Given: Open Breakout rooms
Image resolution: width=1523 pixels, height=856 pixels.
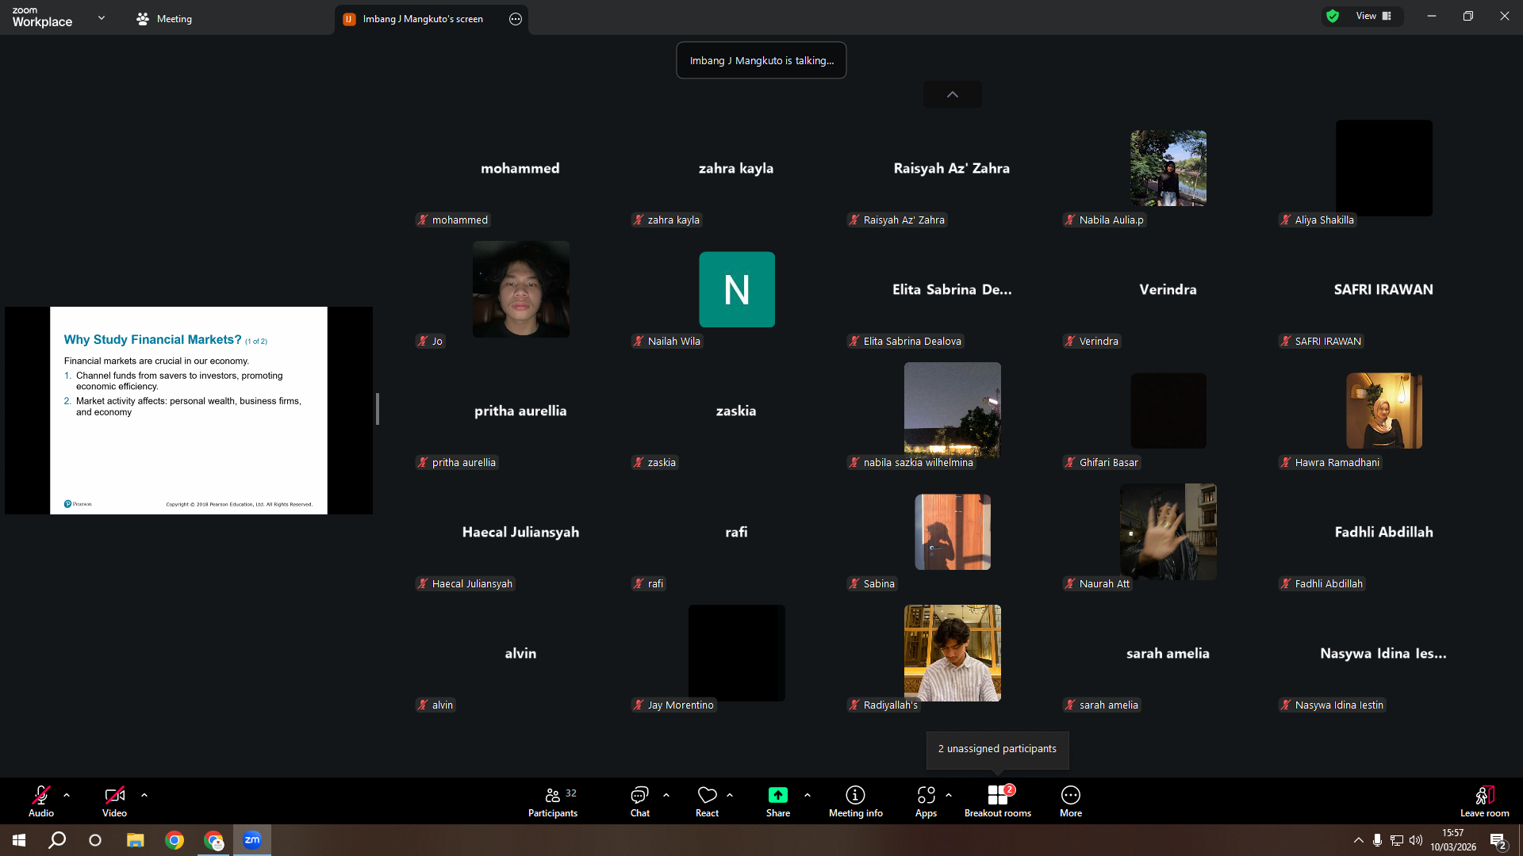Looking at the screenshot, I should (x=998, y=801).
